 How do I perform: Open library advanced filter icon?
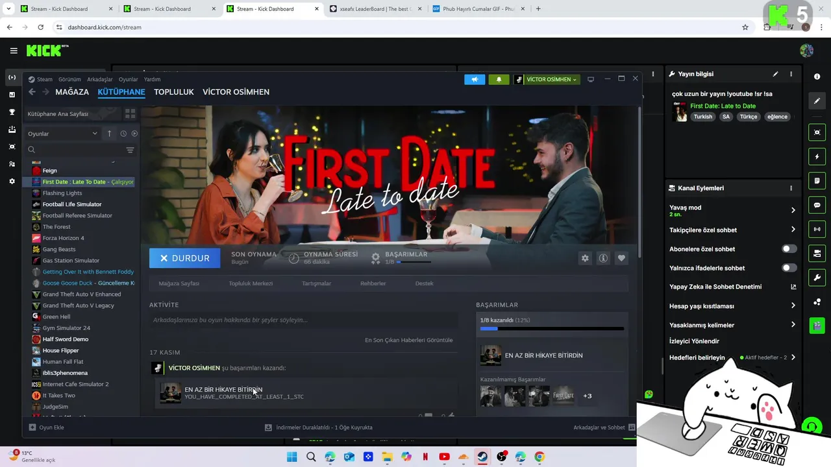pyautogui.click(x=130, y=150)
